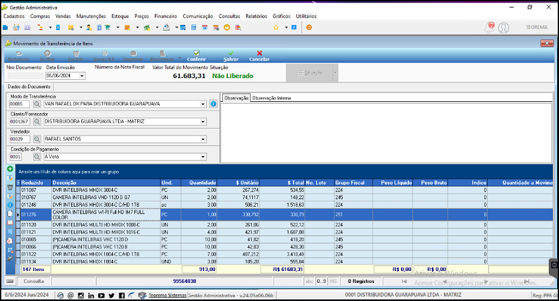Select row 011120 DVR MULTI HD MHDX 1008-C
Image resolution: width=559 pixels, height=301 pixels.
point(284,225)
